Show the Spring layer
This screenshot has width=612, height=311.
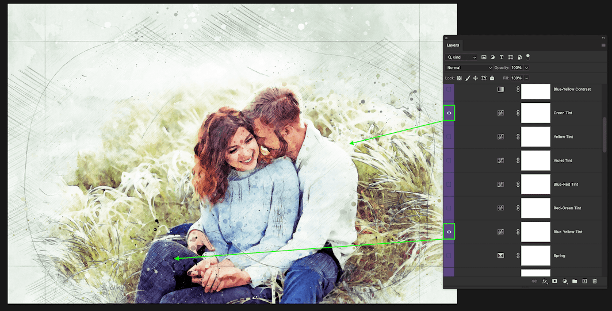point(449,256)
